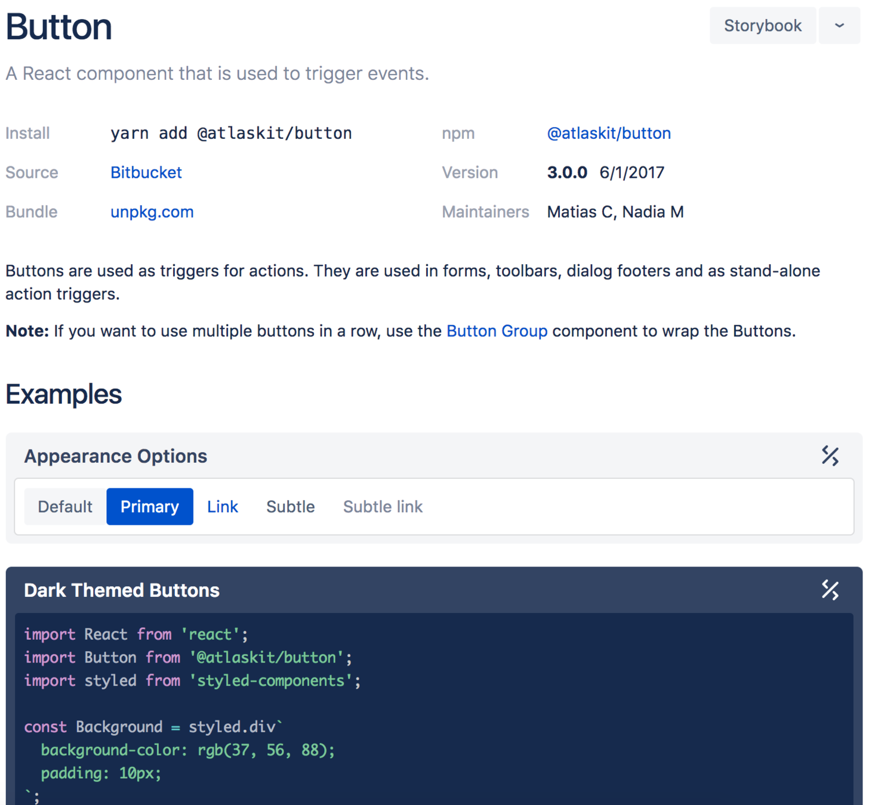The width and height of the screenshot is (872, 805).
Task: Click maintainers Matias C, Nadia M
Action: point(615,212)
